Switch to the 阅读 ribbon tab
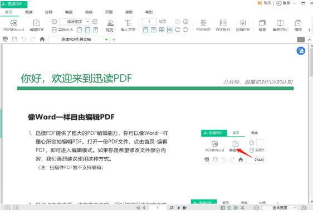The height and width of the screenshot is (213, 313). click(x=28, y=12)
